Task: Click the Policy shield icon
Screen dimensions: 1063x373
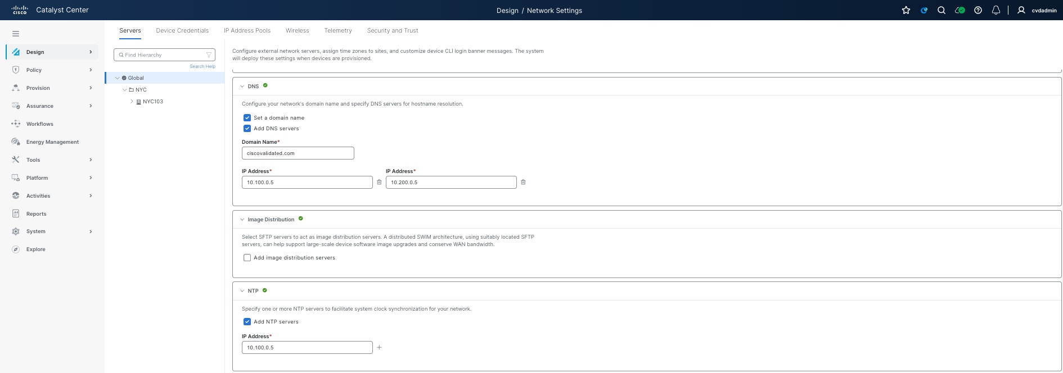Action: point(16,70)
